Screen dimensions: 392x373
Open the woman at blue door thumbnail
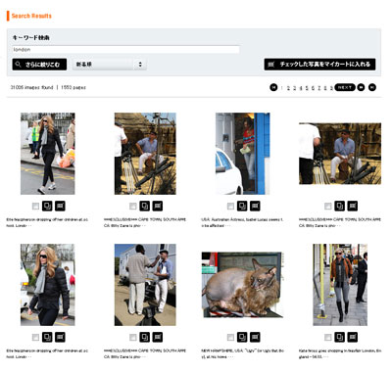[243, 154]
